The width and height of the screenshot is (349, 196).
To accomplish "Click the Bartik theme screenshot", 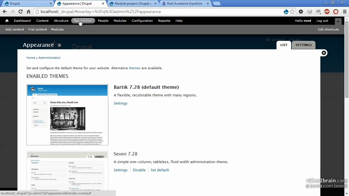I will click(67, 115).
